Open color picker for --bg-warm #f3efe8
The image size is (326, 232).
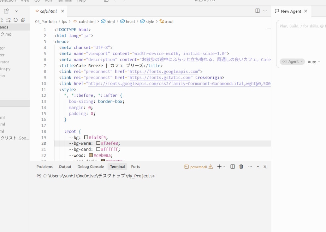(98, 143)
